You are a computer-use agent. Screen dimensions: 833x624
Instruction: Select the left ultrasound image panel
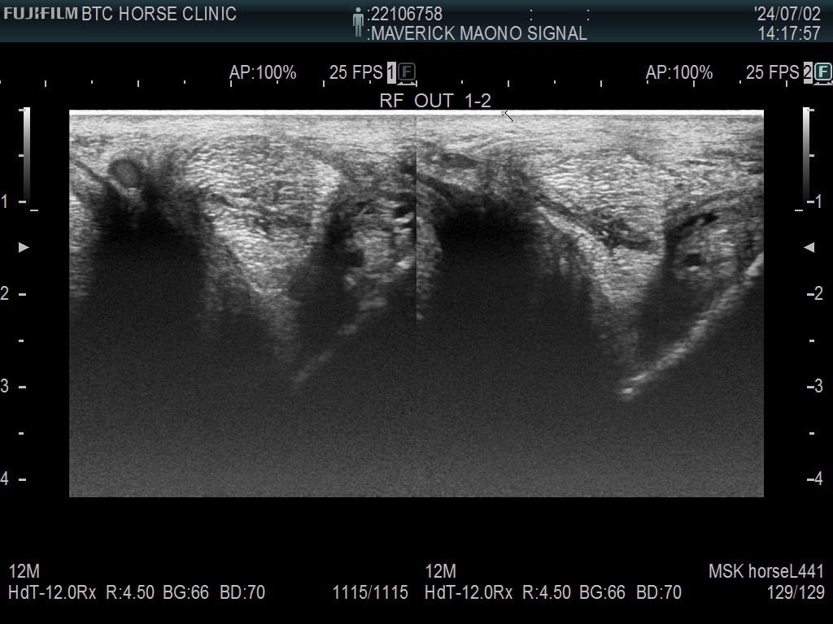pos(242,304)
